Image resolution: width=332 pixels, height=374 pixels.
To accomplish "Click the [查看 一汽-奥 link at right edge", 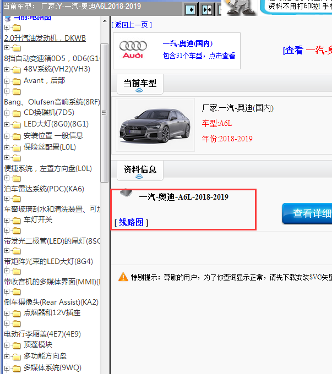I will (x=307, y=51).
